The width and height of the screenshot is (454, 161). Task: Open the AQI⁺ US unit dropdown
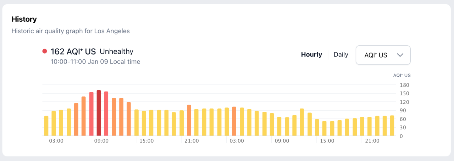coord(383,55)
